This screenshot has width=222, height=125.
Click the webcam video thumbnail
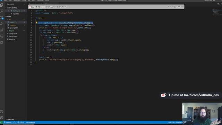[x=202, y=114]
